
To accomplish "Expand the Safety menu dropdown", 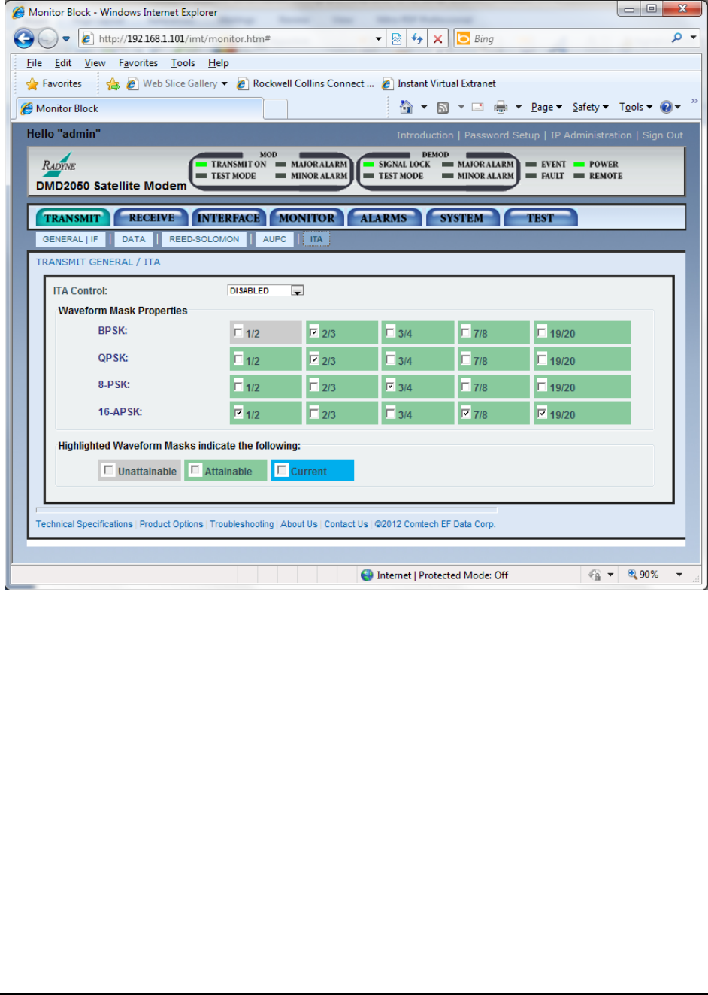I will click(x=590, y=108).
